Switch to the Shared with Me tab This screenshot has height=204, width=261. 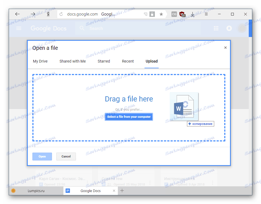point(73,61)
